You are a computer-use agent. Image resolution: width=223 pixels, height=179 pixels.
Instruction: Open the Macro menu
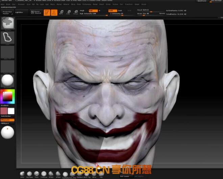[53, 4]
